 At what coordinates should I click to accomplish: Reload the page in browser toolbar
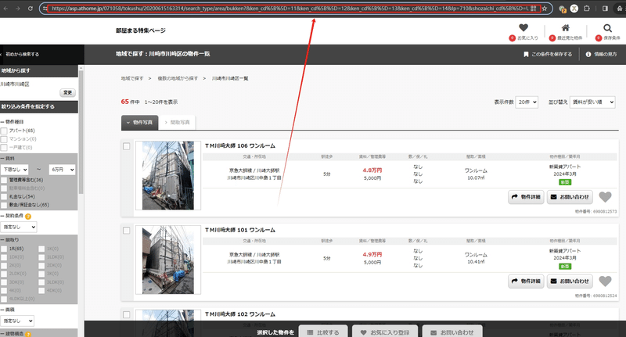pos(31,9)
